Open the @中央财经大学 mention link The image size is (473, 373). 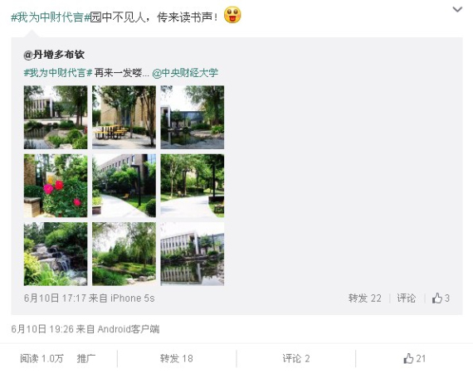point(185,73)
